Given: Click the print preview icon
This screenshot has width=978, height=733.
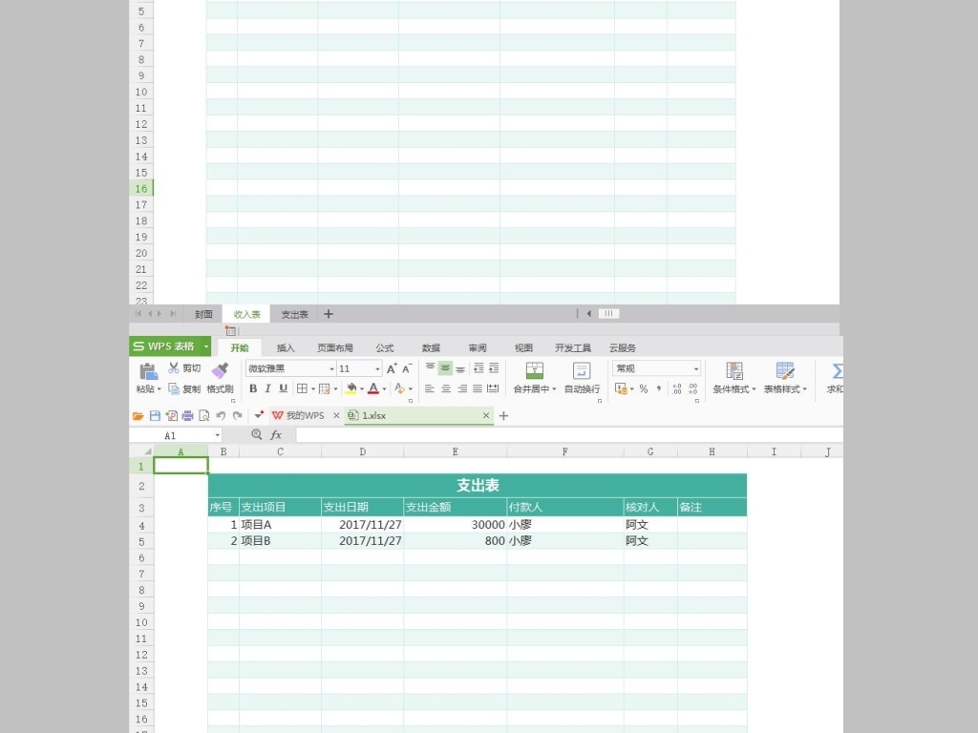Looking at the screenshot, I should (x=203, y=416).
